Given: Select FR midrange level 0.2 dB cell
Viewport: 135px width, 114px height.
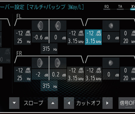Looking at the screenshot, I should coord(58,74).
